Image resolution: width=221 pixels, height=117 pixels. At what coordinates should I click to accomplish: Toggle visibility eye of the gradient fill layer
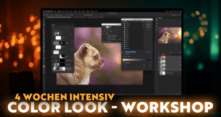(x=52, y=69)
